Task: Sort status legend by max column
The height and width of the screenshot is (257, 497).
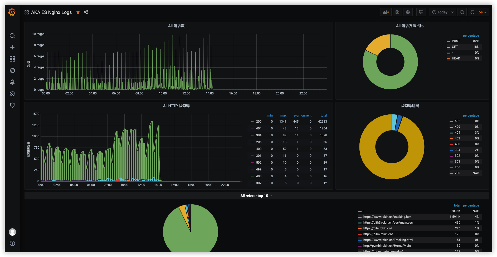Action: pyautogui.click(x=283, y=115)
